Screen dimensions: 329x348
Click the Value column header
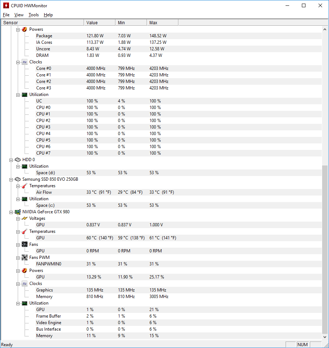pyautogui.click(x=100, y=23)
